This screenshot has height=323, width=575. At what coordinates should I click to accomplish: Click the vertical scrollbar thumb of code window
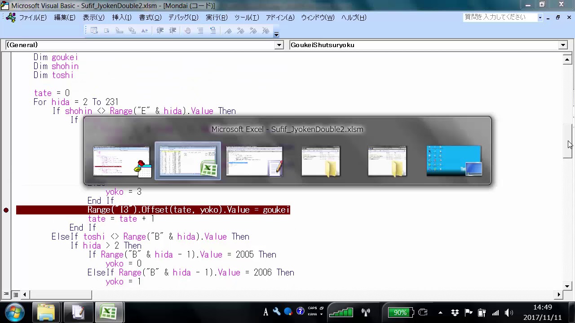click(x=567, y=142)
